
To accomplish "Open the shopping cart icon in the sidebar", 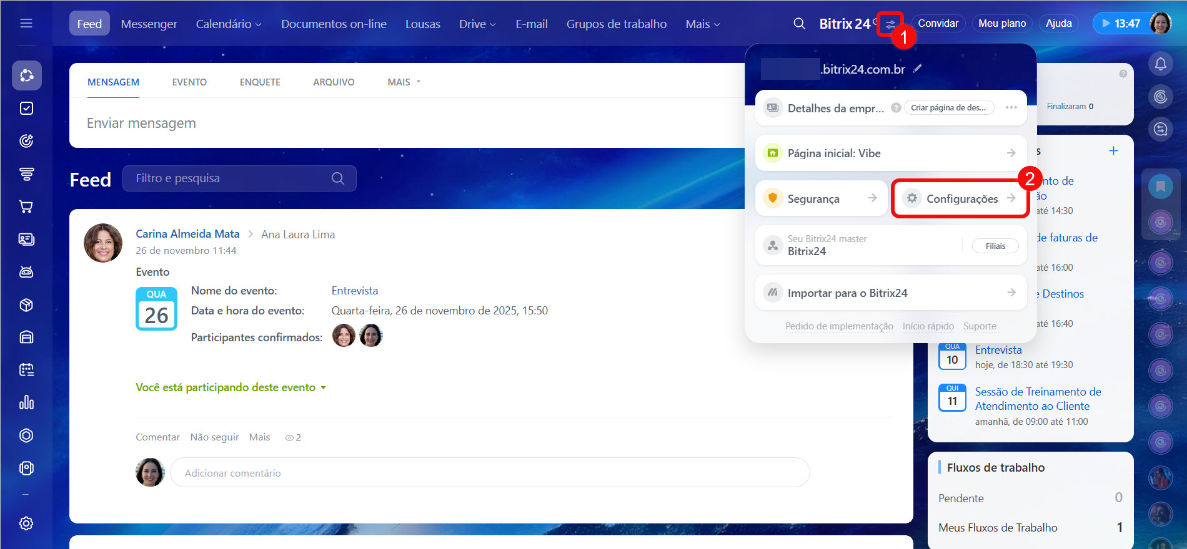I will click(x=26, y=206).
